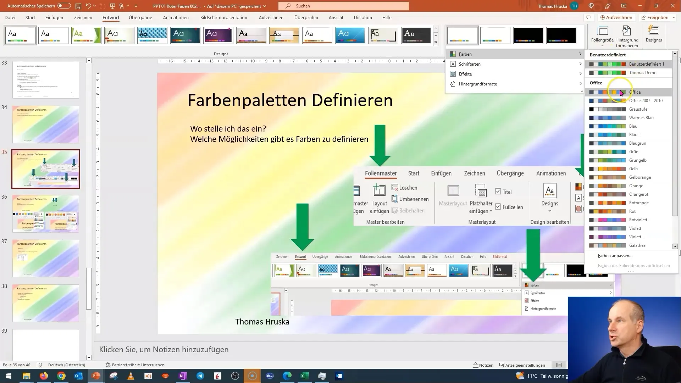The image size is (681, 383).
Task: Open Firefox from the taskbar
Action: click(x=44, y=376)
